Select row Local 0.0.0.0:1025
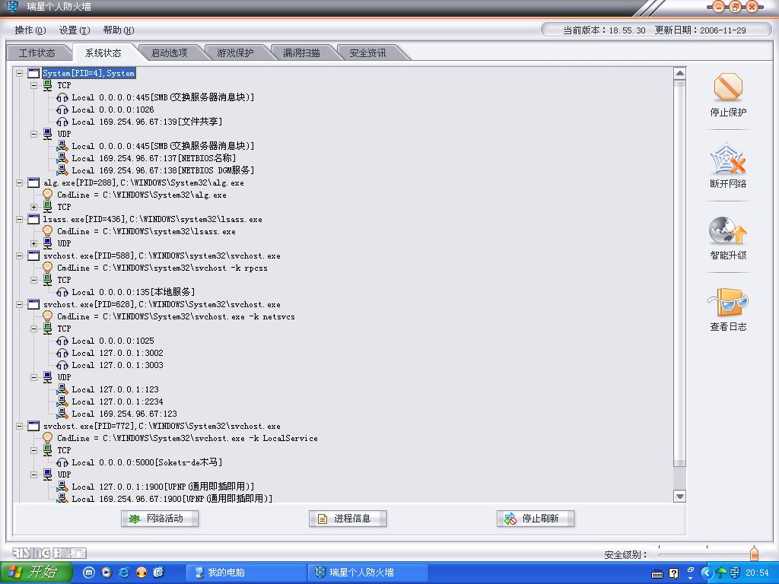This screenshot has width=779, height=584. tap(113, 341)
